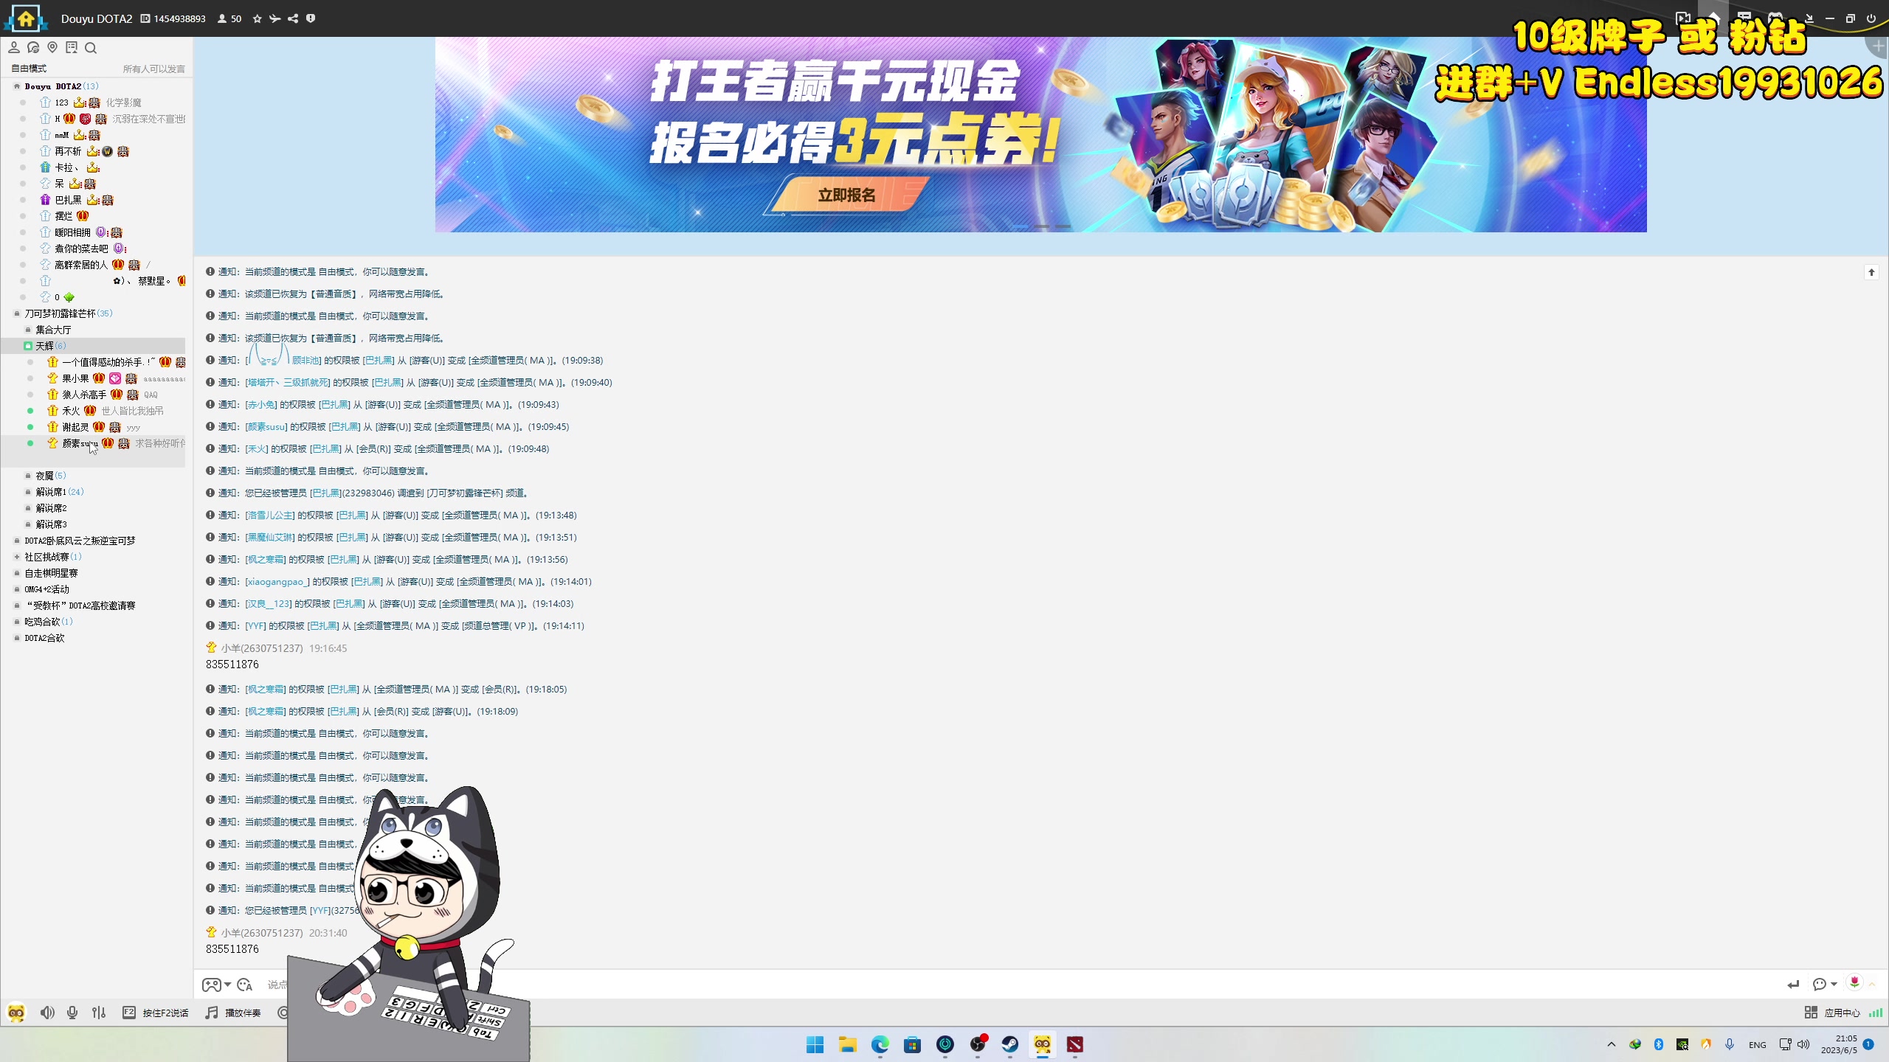Viewport: 1889px width, 1062px height.
Task: Select the OMG4+2活动 channel
Action: point(46,589)
